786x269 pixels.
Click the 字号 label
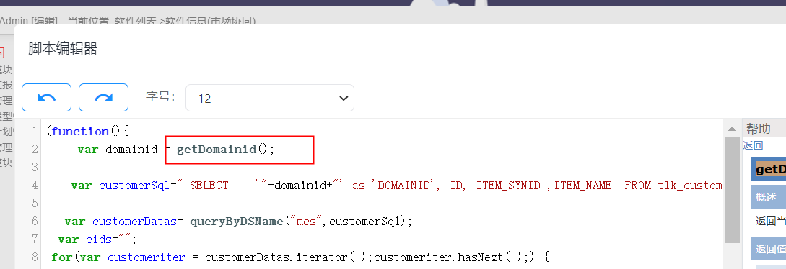(x=160, y=96)
